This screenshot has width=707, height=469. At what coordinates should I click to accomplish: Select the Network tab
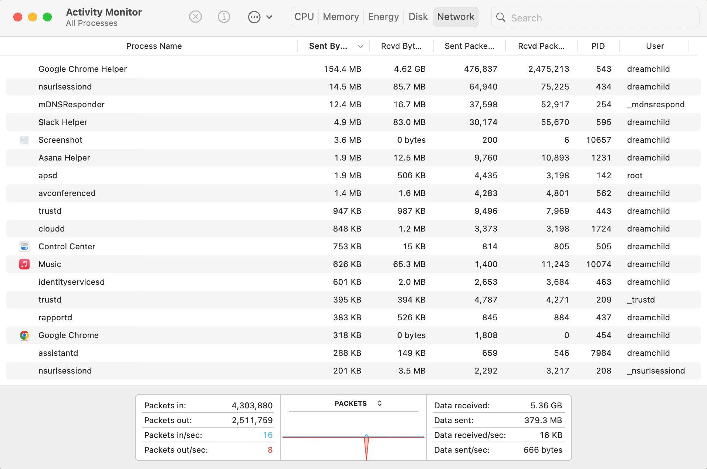coord(456,17)
